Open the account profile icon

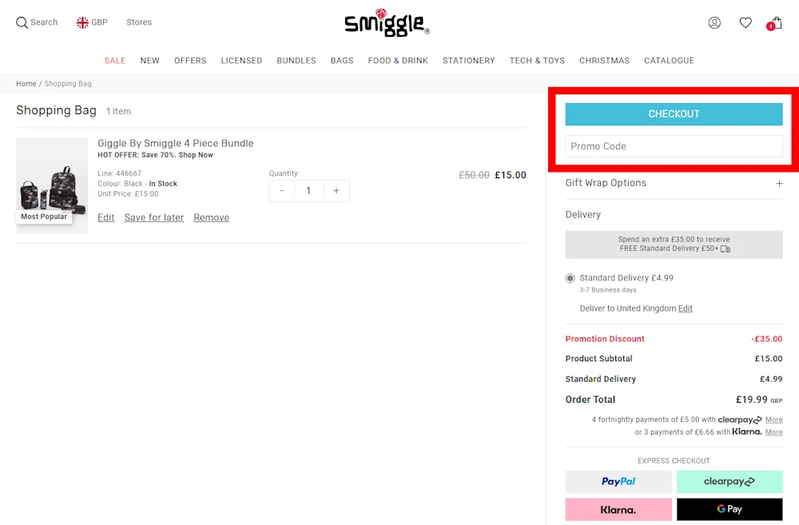pyautogui.click(x=714, y=22)
